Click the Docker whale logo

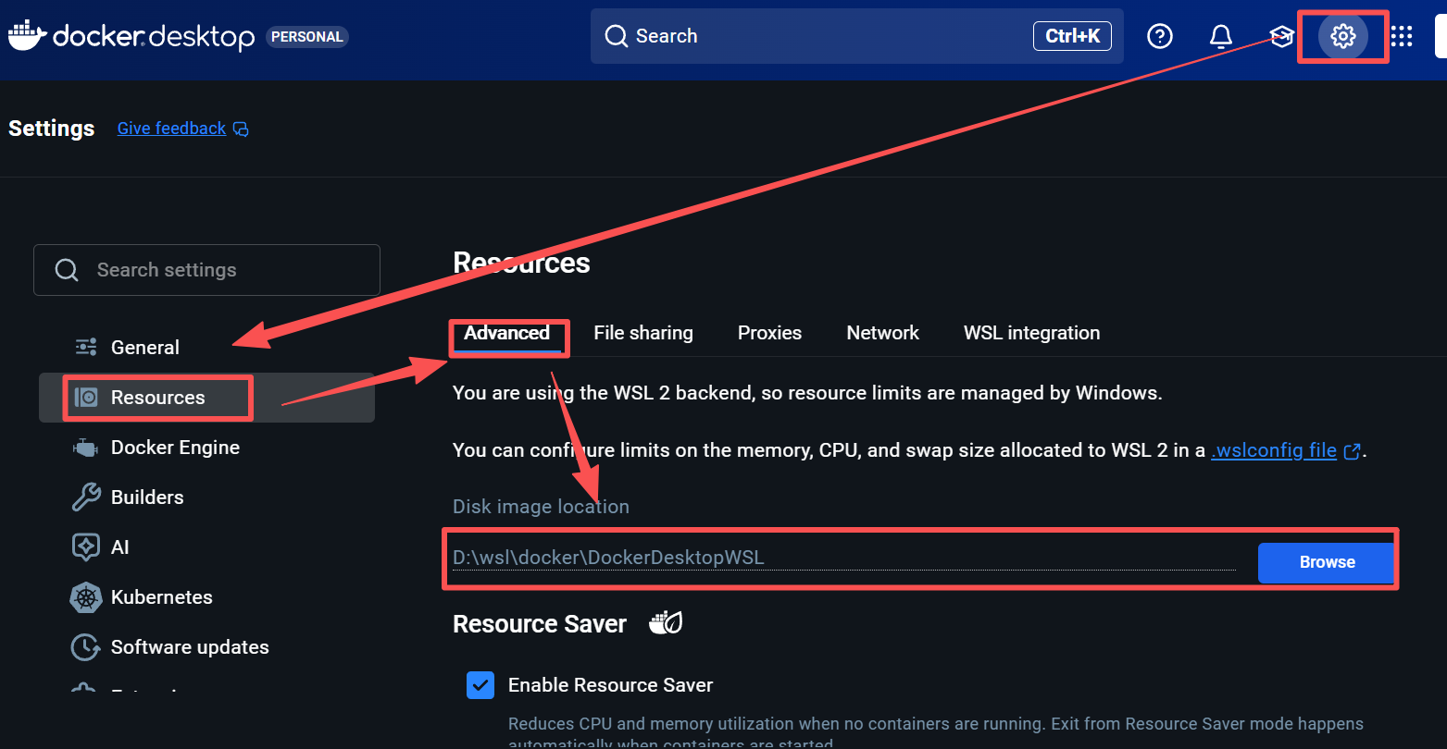[x=27, y=35]
